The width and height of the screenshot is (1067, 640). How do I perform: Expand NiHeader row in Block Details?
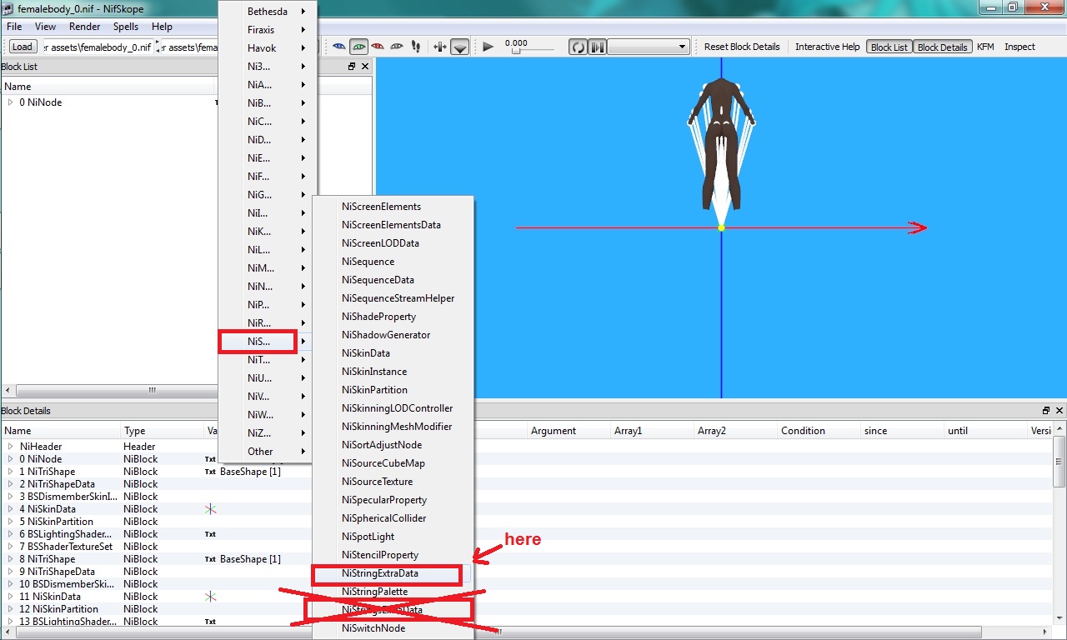pos(10,447)
